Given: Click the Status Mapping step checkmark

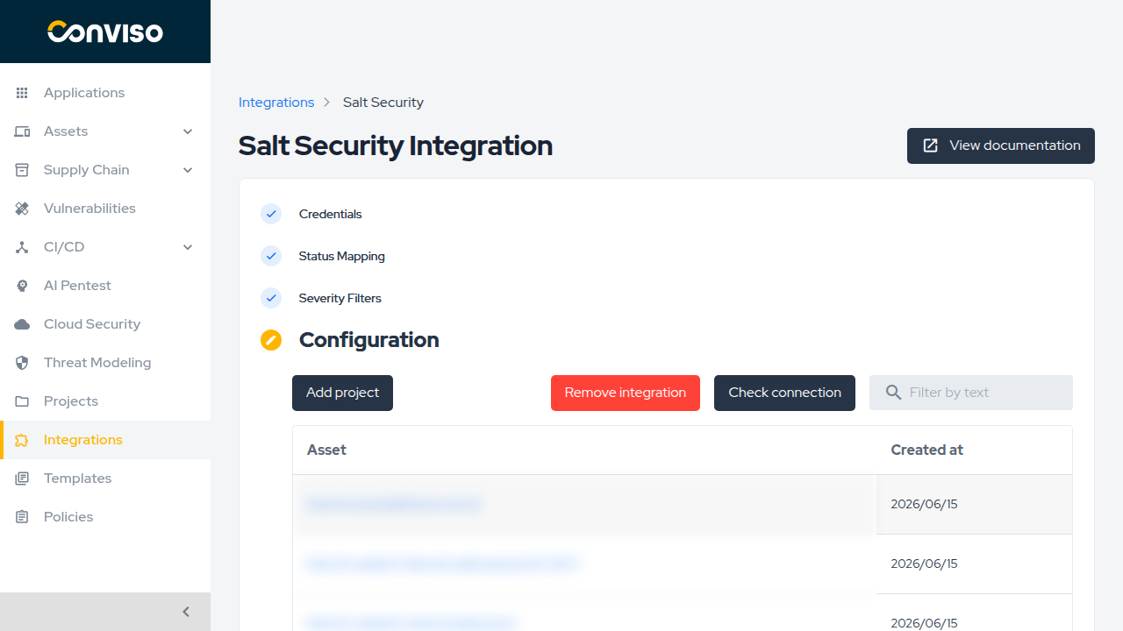Looking at the screenshot, I should coord(271,256).
